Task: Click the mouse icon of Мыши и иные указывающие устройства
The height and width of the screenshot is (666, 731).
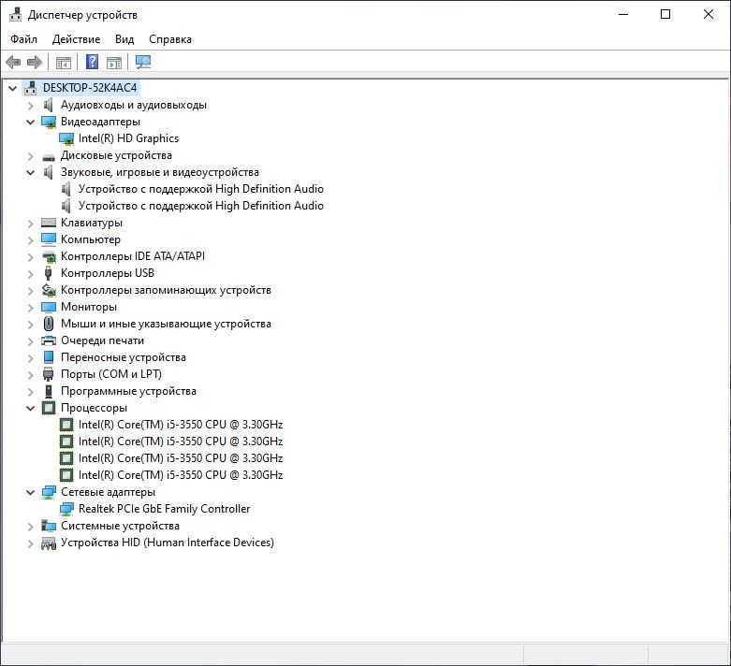Action: point(49,324)
